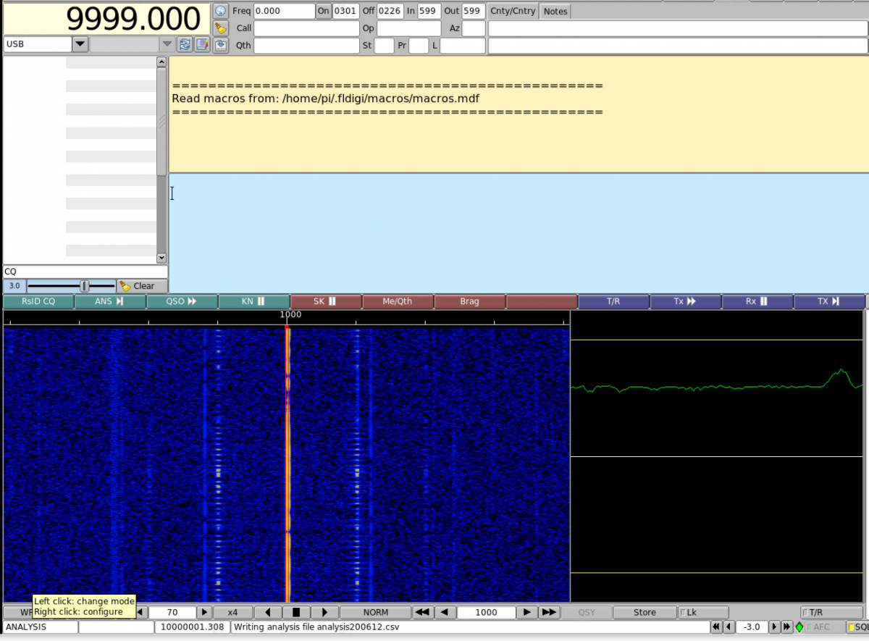
Task: Click the blue refresh arrows icon near USB
Action: click(185, 45)
